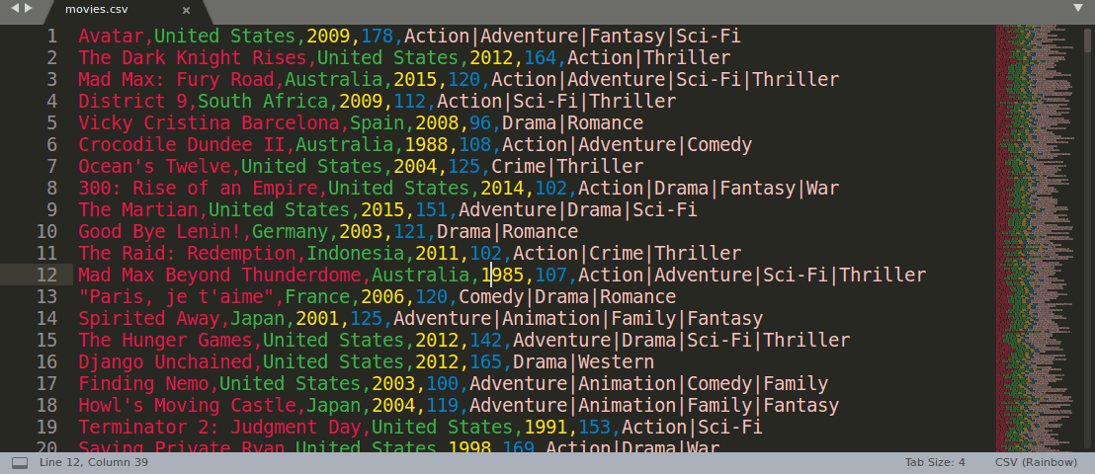This screenshot has height=474, width=1095.
Task: Click 'Finding Nemo' title
Action: click(x=143, y=384)
